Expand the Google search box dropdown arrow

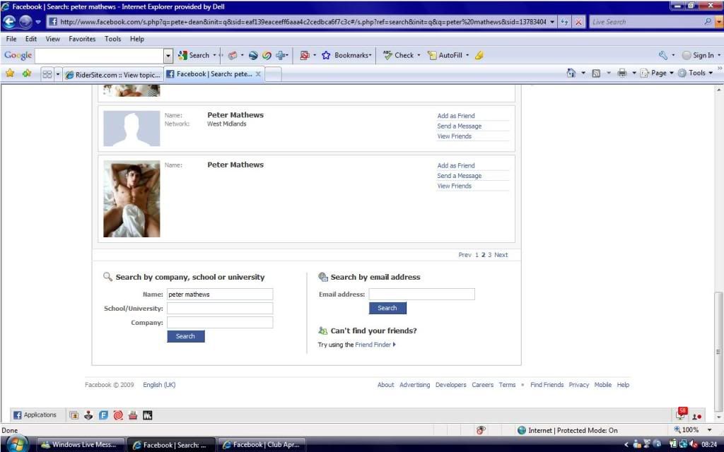[x=168, y=55]
